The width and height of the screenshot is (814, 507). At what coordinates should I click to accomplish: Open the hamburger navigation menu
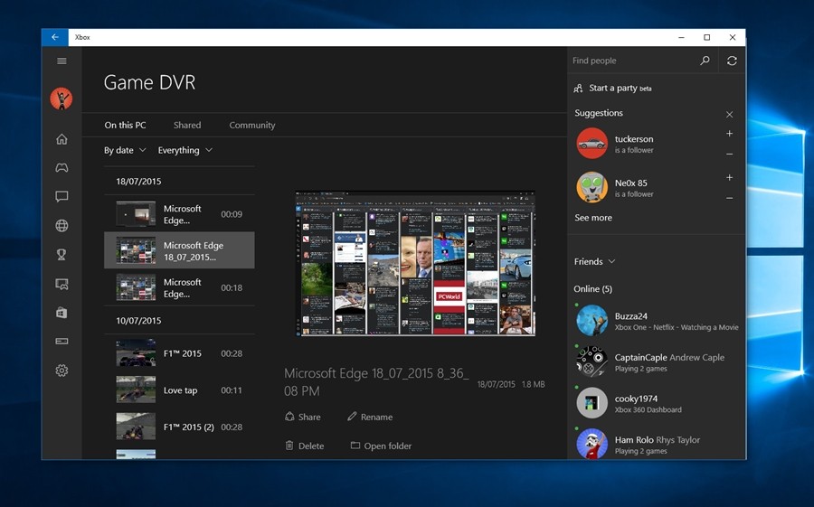pyautogui.click(x=62, y=61)
